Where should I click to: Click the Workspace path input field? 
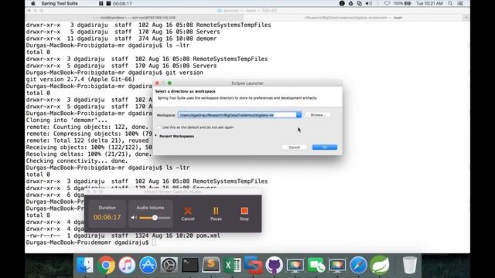point(237,115)
